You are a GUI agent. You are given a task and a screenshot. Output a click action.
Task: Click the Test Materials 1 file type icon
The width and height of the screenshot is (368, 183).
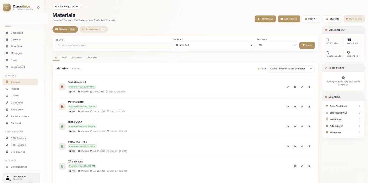click(x=62, y=87)
